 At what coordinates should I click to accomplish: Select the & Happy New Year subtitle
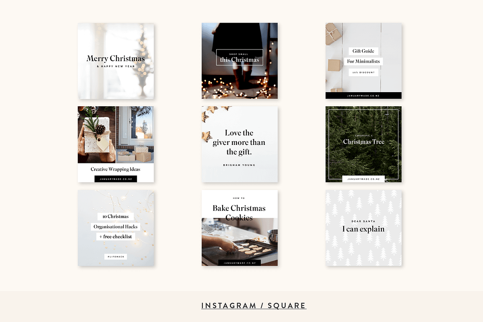tap(116, 67)
